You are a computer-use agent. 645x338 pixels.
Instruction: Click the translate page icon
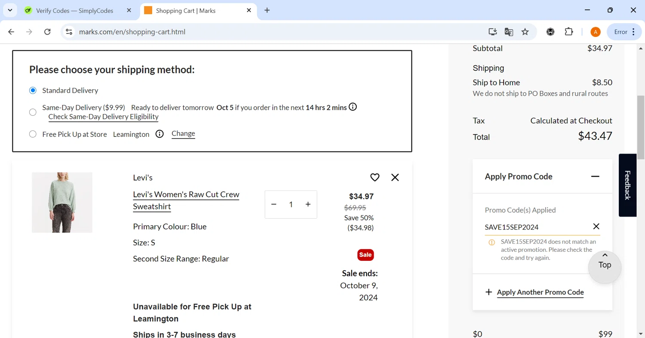pyautogui.click(x=509, y=32)
